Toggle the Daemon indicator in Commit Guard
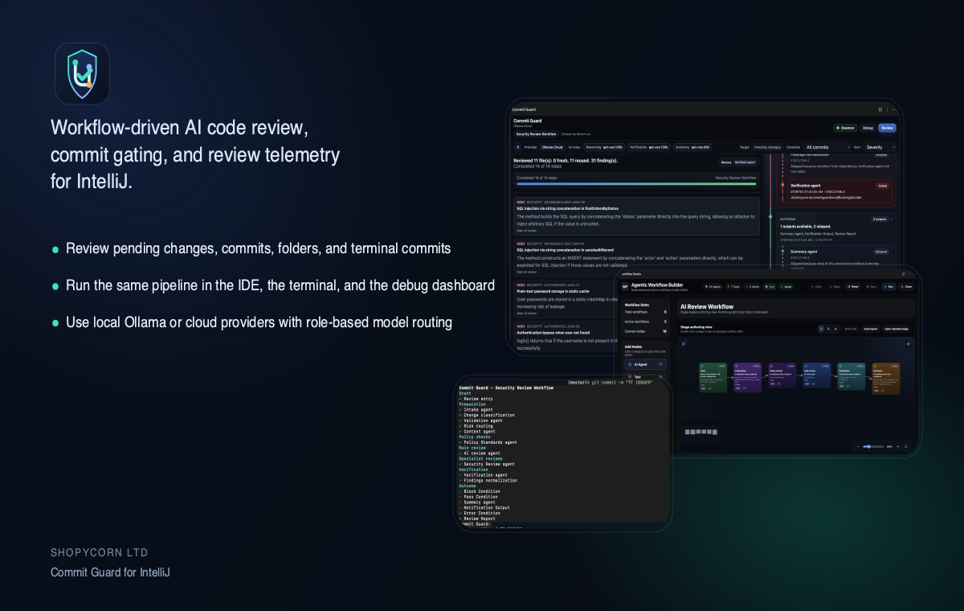Screen dimensions: 964x611 tap(845, 128)
